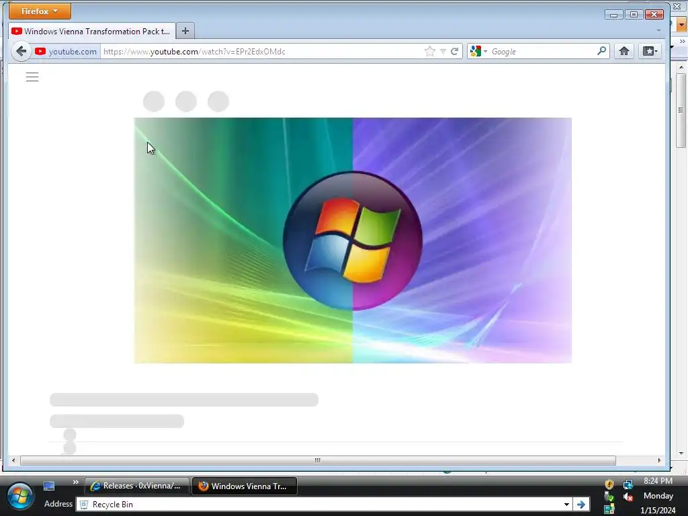Select the Windows Vienna Firefox taskbar button
Viewport: 688px width, 516px height.
tap(245, 486)
